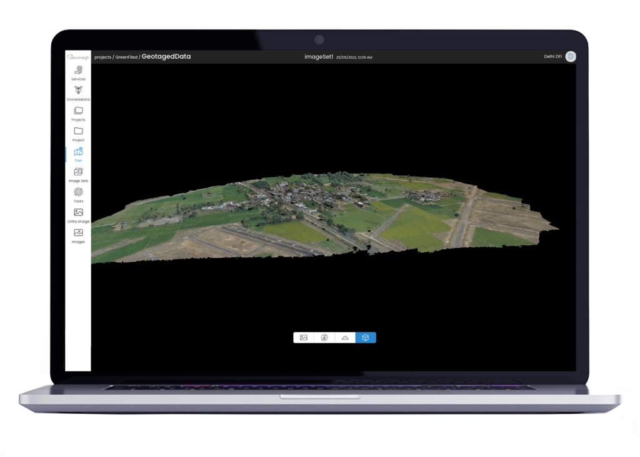Click the 'projects' breadcrumb link
Image resolution: width=640 pixels, height=457 pixels.
(102, 57)
